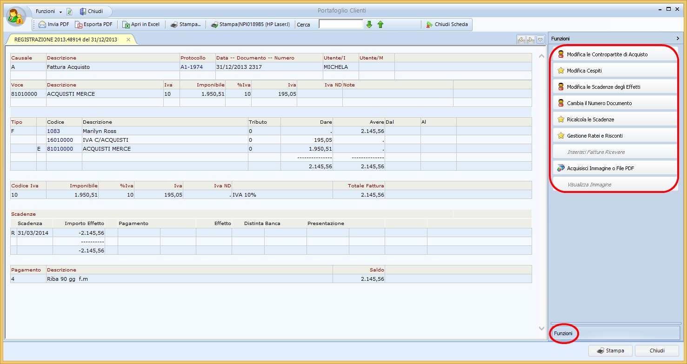687x364 pixels.
Task: Click the vertical scrollbar down arrow
Action: coord(541,328)
